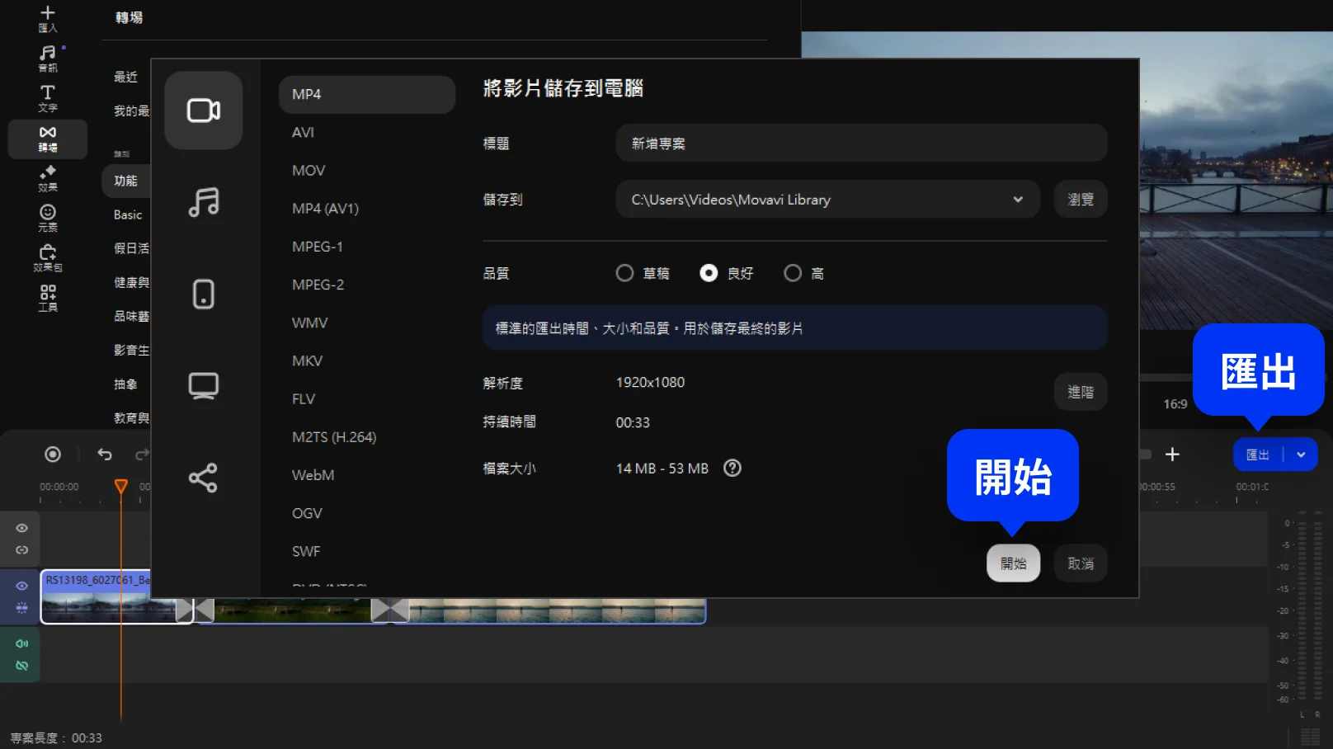Viewport: 1333px width, 749px height.
Task: Click the orange timeline playhead marker
Action: pyautogui.click(x=121, y=486)
